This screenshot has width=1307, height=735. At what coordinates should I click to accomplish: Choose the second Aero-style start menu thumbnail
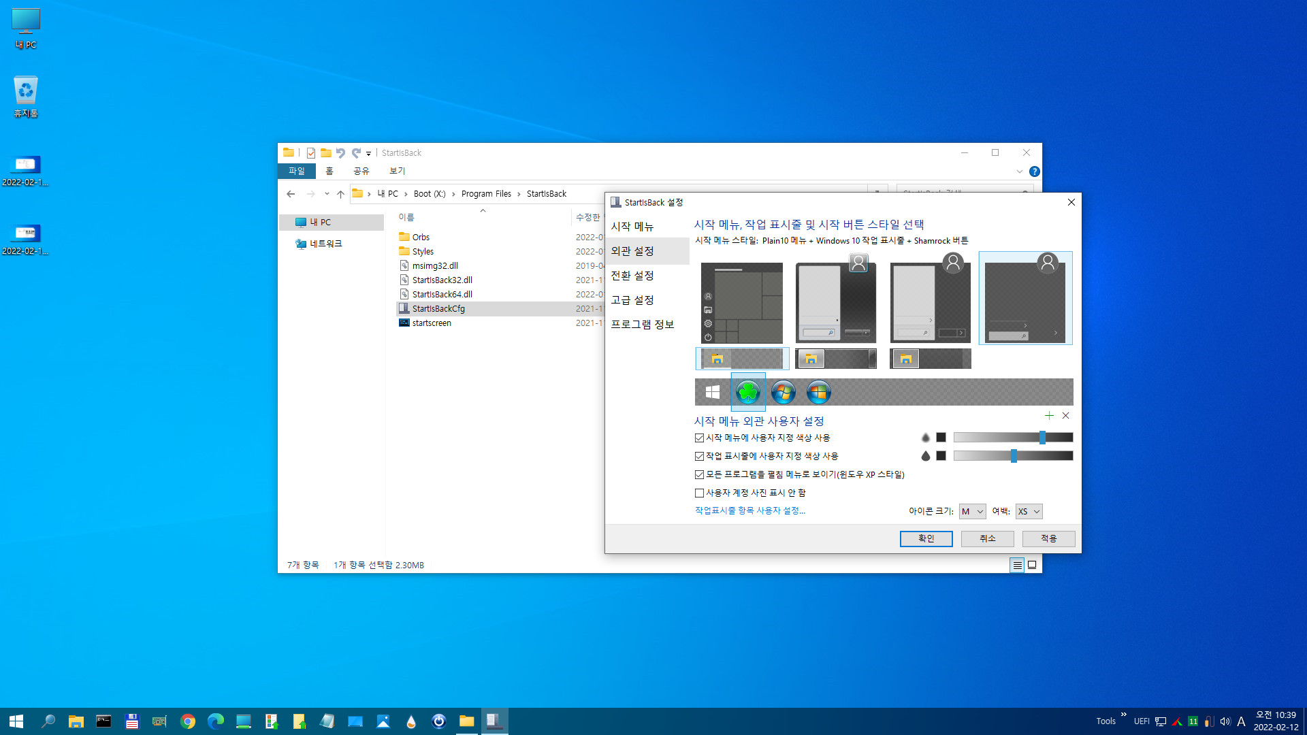point(835,299)
